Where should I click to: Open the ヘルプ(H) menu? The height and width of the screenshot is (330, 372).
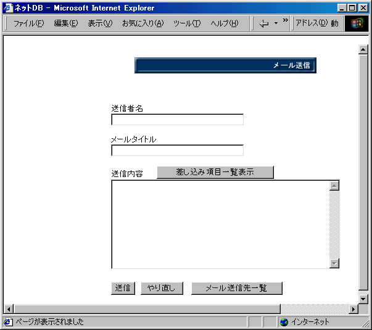pyautogui.click(x=225, y=23)
